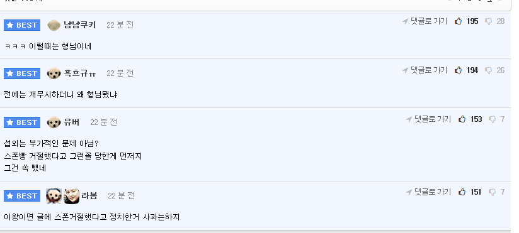This screenshot has width=519, height=233.
Task: Click 냠냠쿠키's cookie avatar image
Action: (x=54, y=25)
